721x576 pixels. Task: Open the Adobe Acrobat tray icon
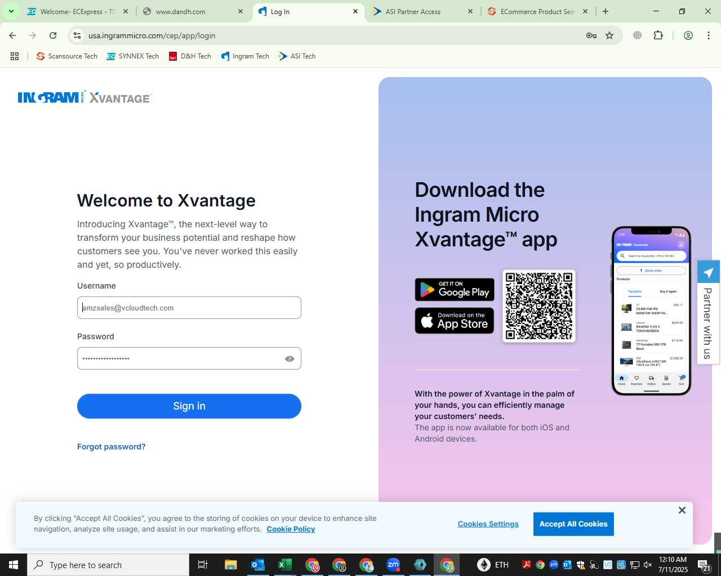(527, 565)
